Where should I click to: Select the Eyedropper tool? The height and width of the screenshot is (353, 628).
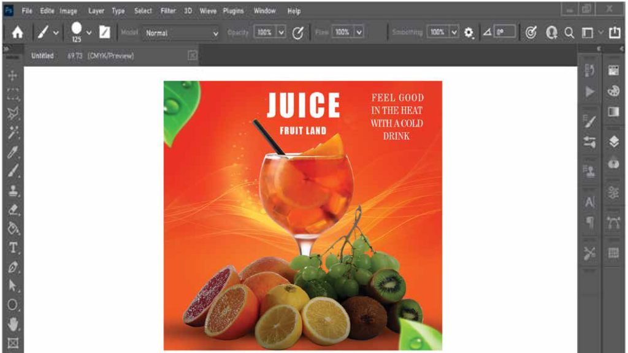[x=13, y=152]
